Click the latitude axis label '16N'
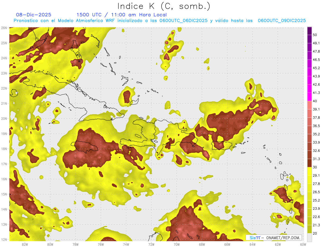Screen dimensions: 322x248 point(4,179)
